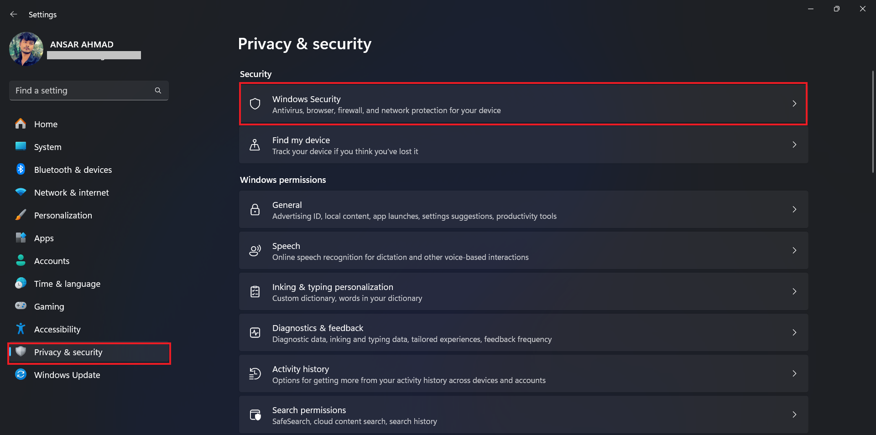Select the Search permissions icon

coord(255,414)
